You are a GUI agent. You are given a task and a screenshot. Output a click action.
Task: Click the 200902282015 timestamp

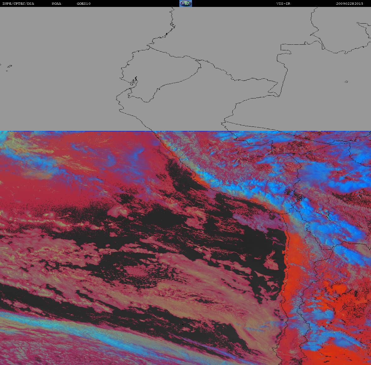[349, 4]
